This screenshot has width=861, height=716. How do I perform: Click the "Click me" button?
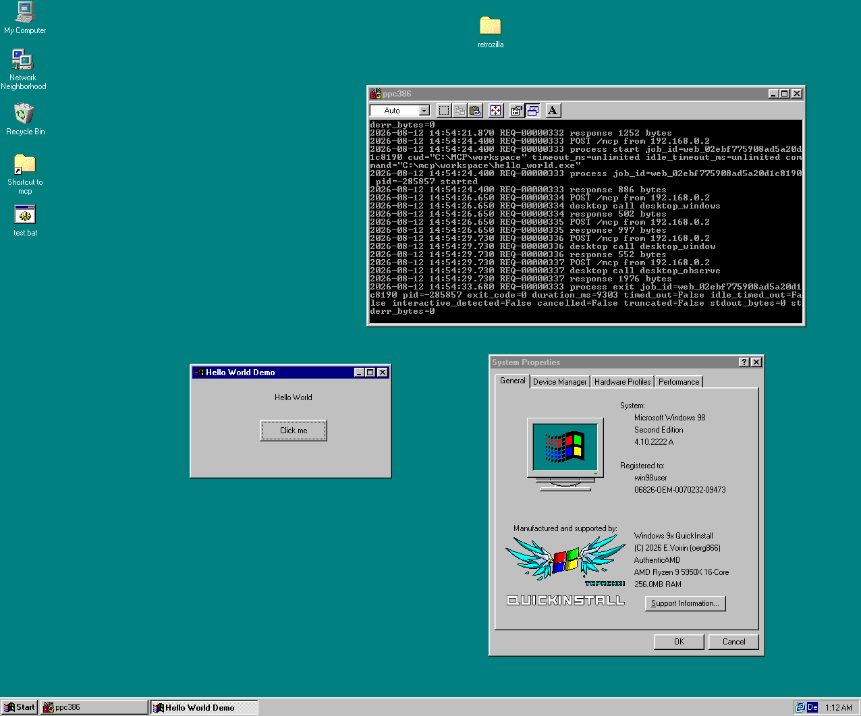click(x=294, y=431)
